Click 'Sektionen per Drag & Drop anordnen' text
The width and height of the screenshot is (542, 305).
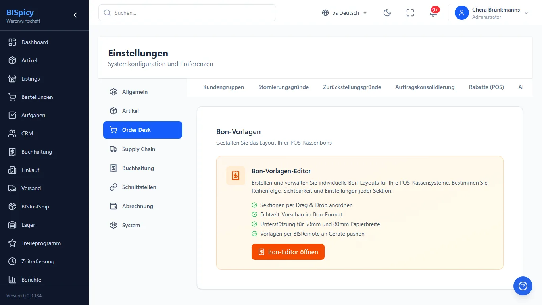(306, 205)
